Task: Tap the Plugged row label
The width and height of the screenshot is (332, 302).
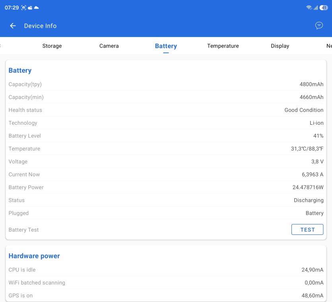Action: tap(19, 213)
